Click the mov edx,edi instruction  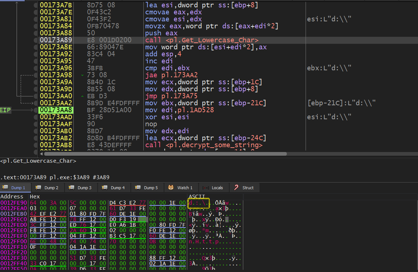tap(167, 131)
